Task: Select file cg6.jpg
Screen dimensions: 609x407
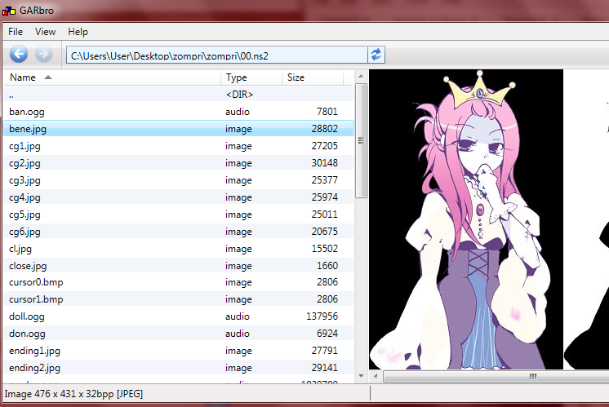Action: (x=179, y=232)
